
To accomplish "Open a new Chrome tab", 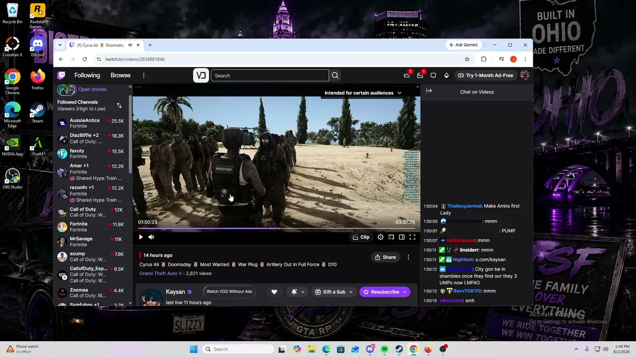I will click(150, 45).
